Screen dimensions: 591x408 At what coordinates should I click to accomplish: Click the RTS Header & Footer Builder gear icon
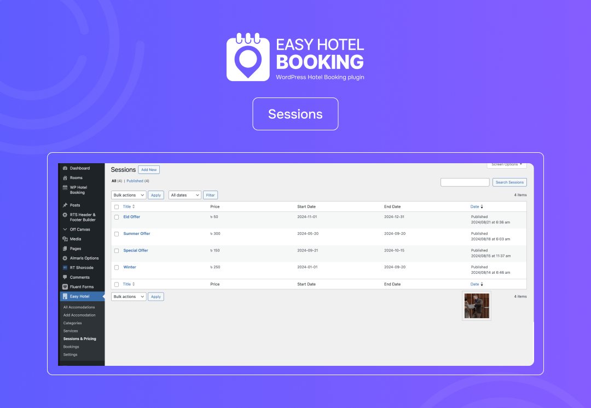65,215
